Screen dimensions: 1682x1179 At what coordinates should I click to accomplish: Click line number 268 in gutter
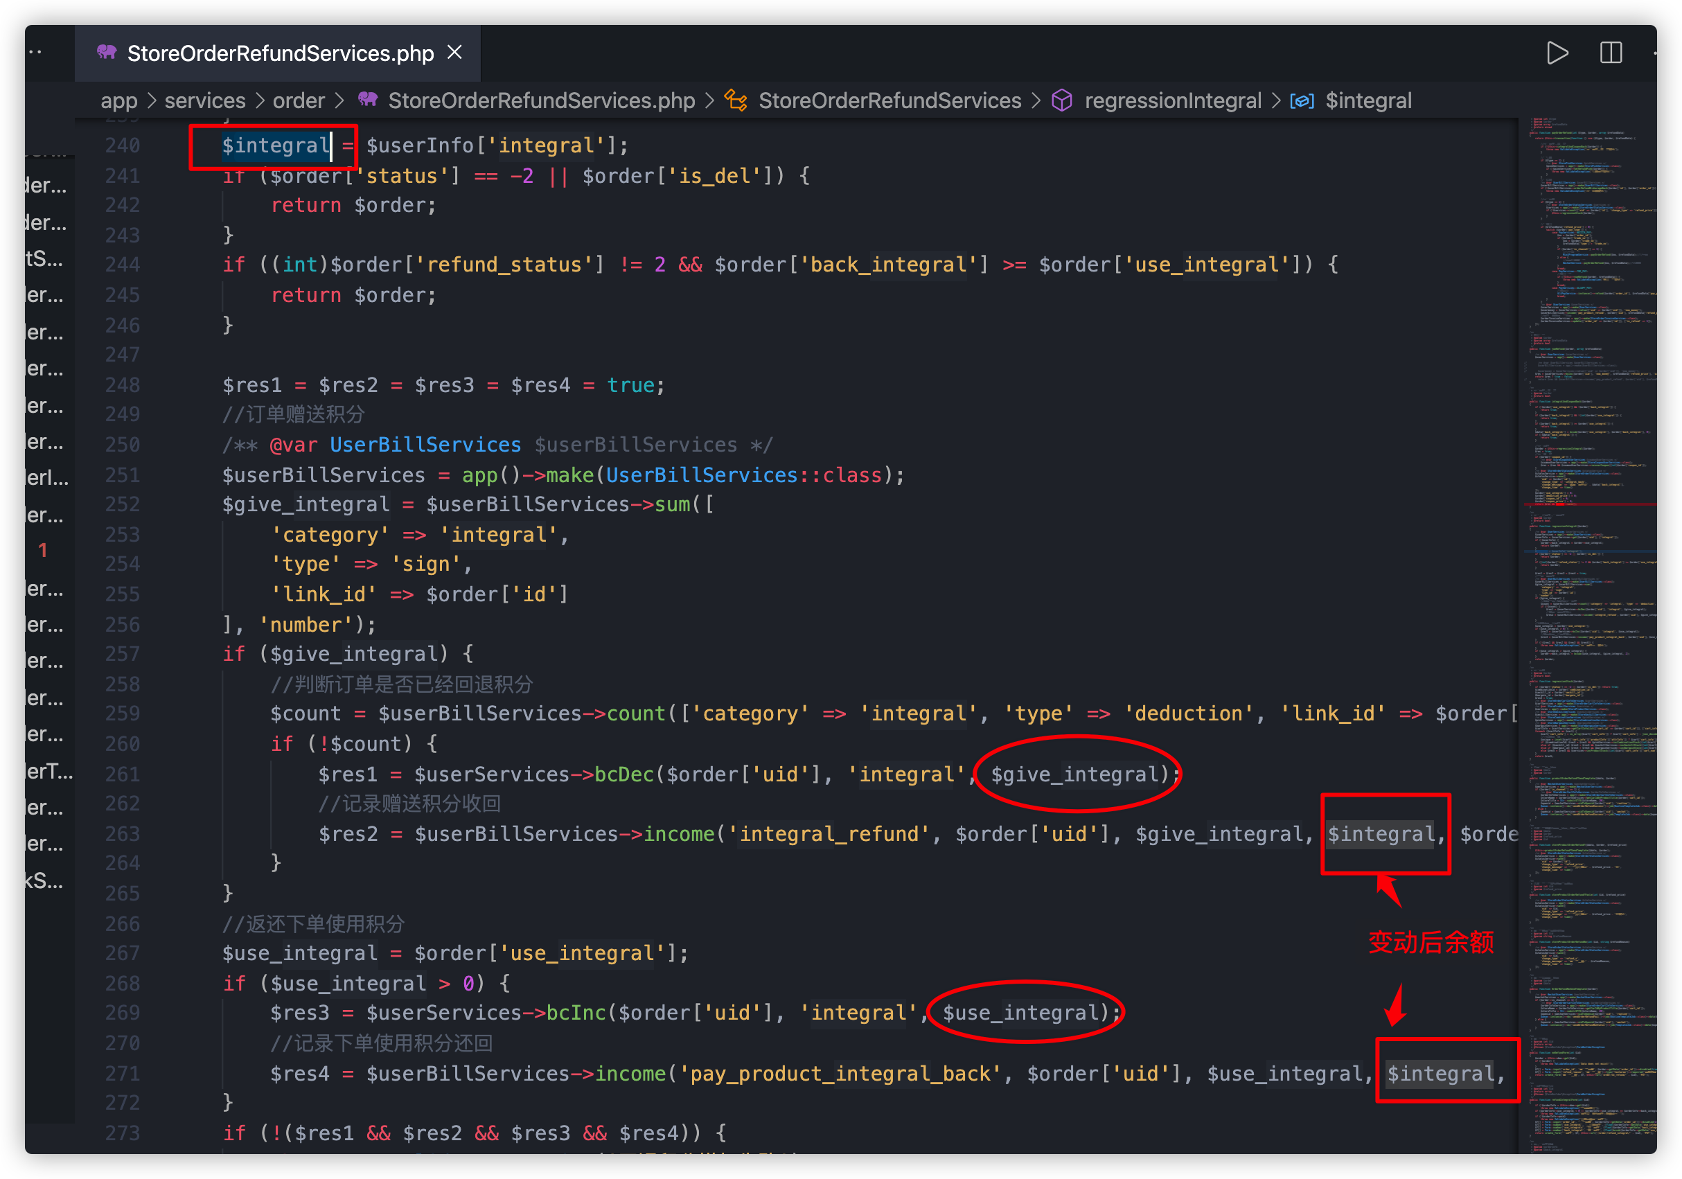click(x=122, y=984)
